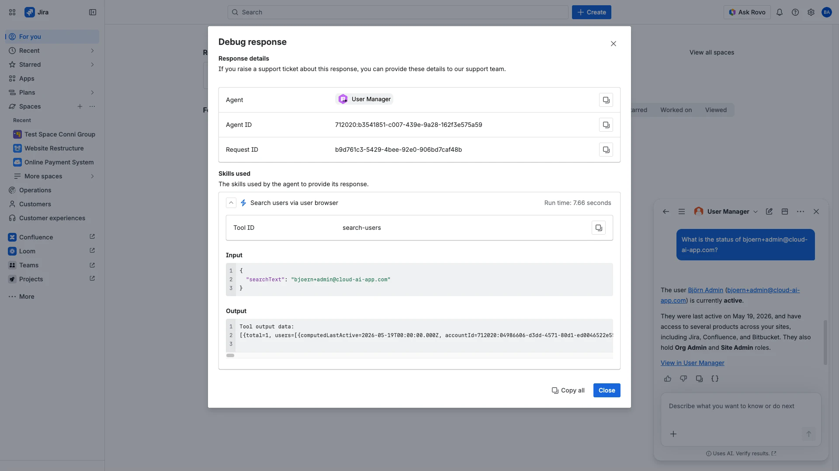
Task: Send the chat message arrow button
Action: 808,434
